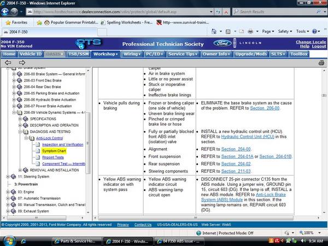Collapse the 206-09 Vehicle Dynamic Systems node
This screenshot has height=246, width=328.
[14, 113]
